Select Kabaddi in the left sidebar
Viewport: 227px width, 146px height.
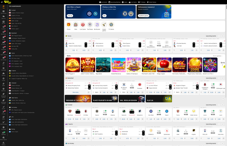click(4, 133)
